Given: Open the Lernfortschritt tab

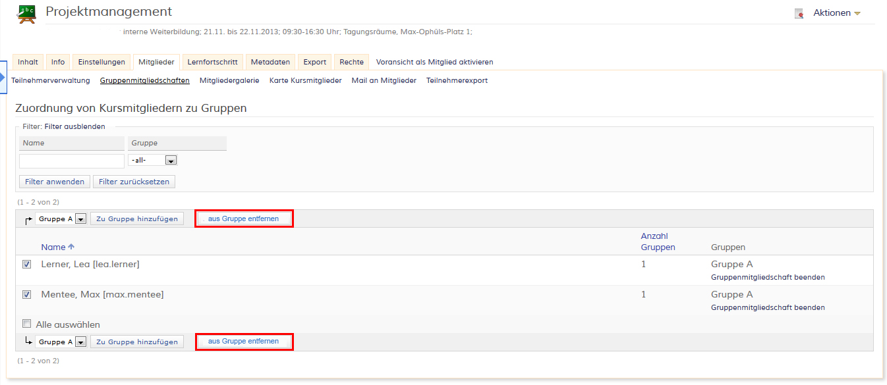Looking at the screenshot, I should click(x=212, y=62).
